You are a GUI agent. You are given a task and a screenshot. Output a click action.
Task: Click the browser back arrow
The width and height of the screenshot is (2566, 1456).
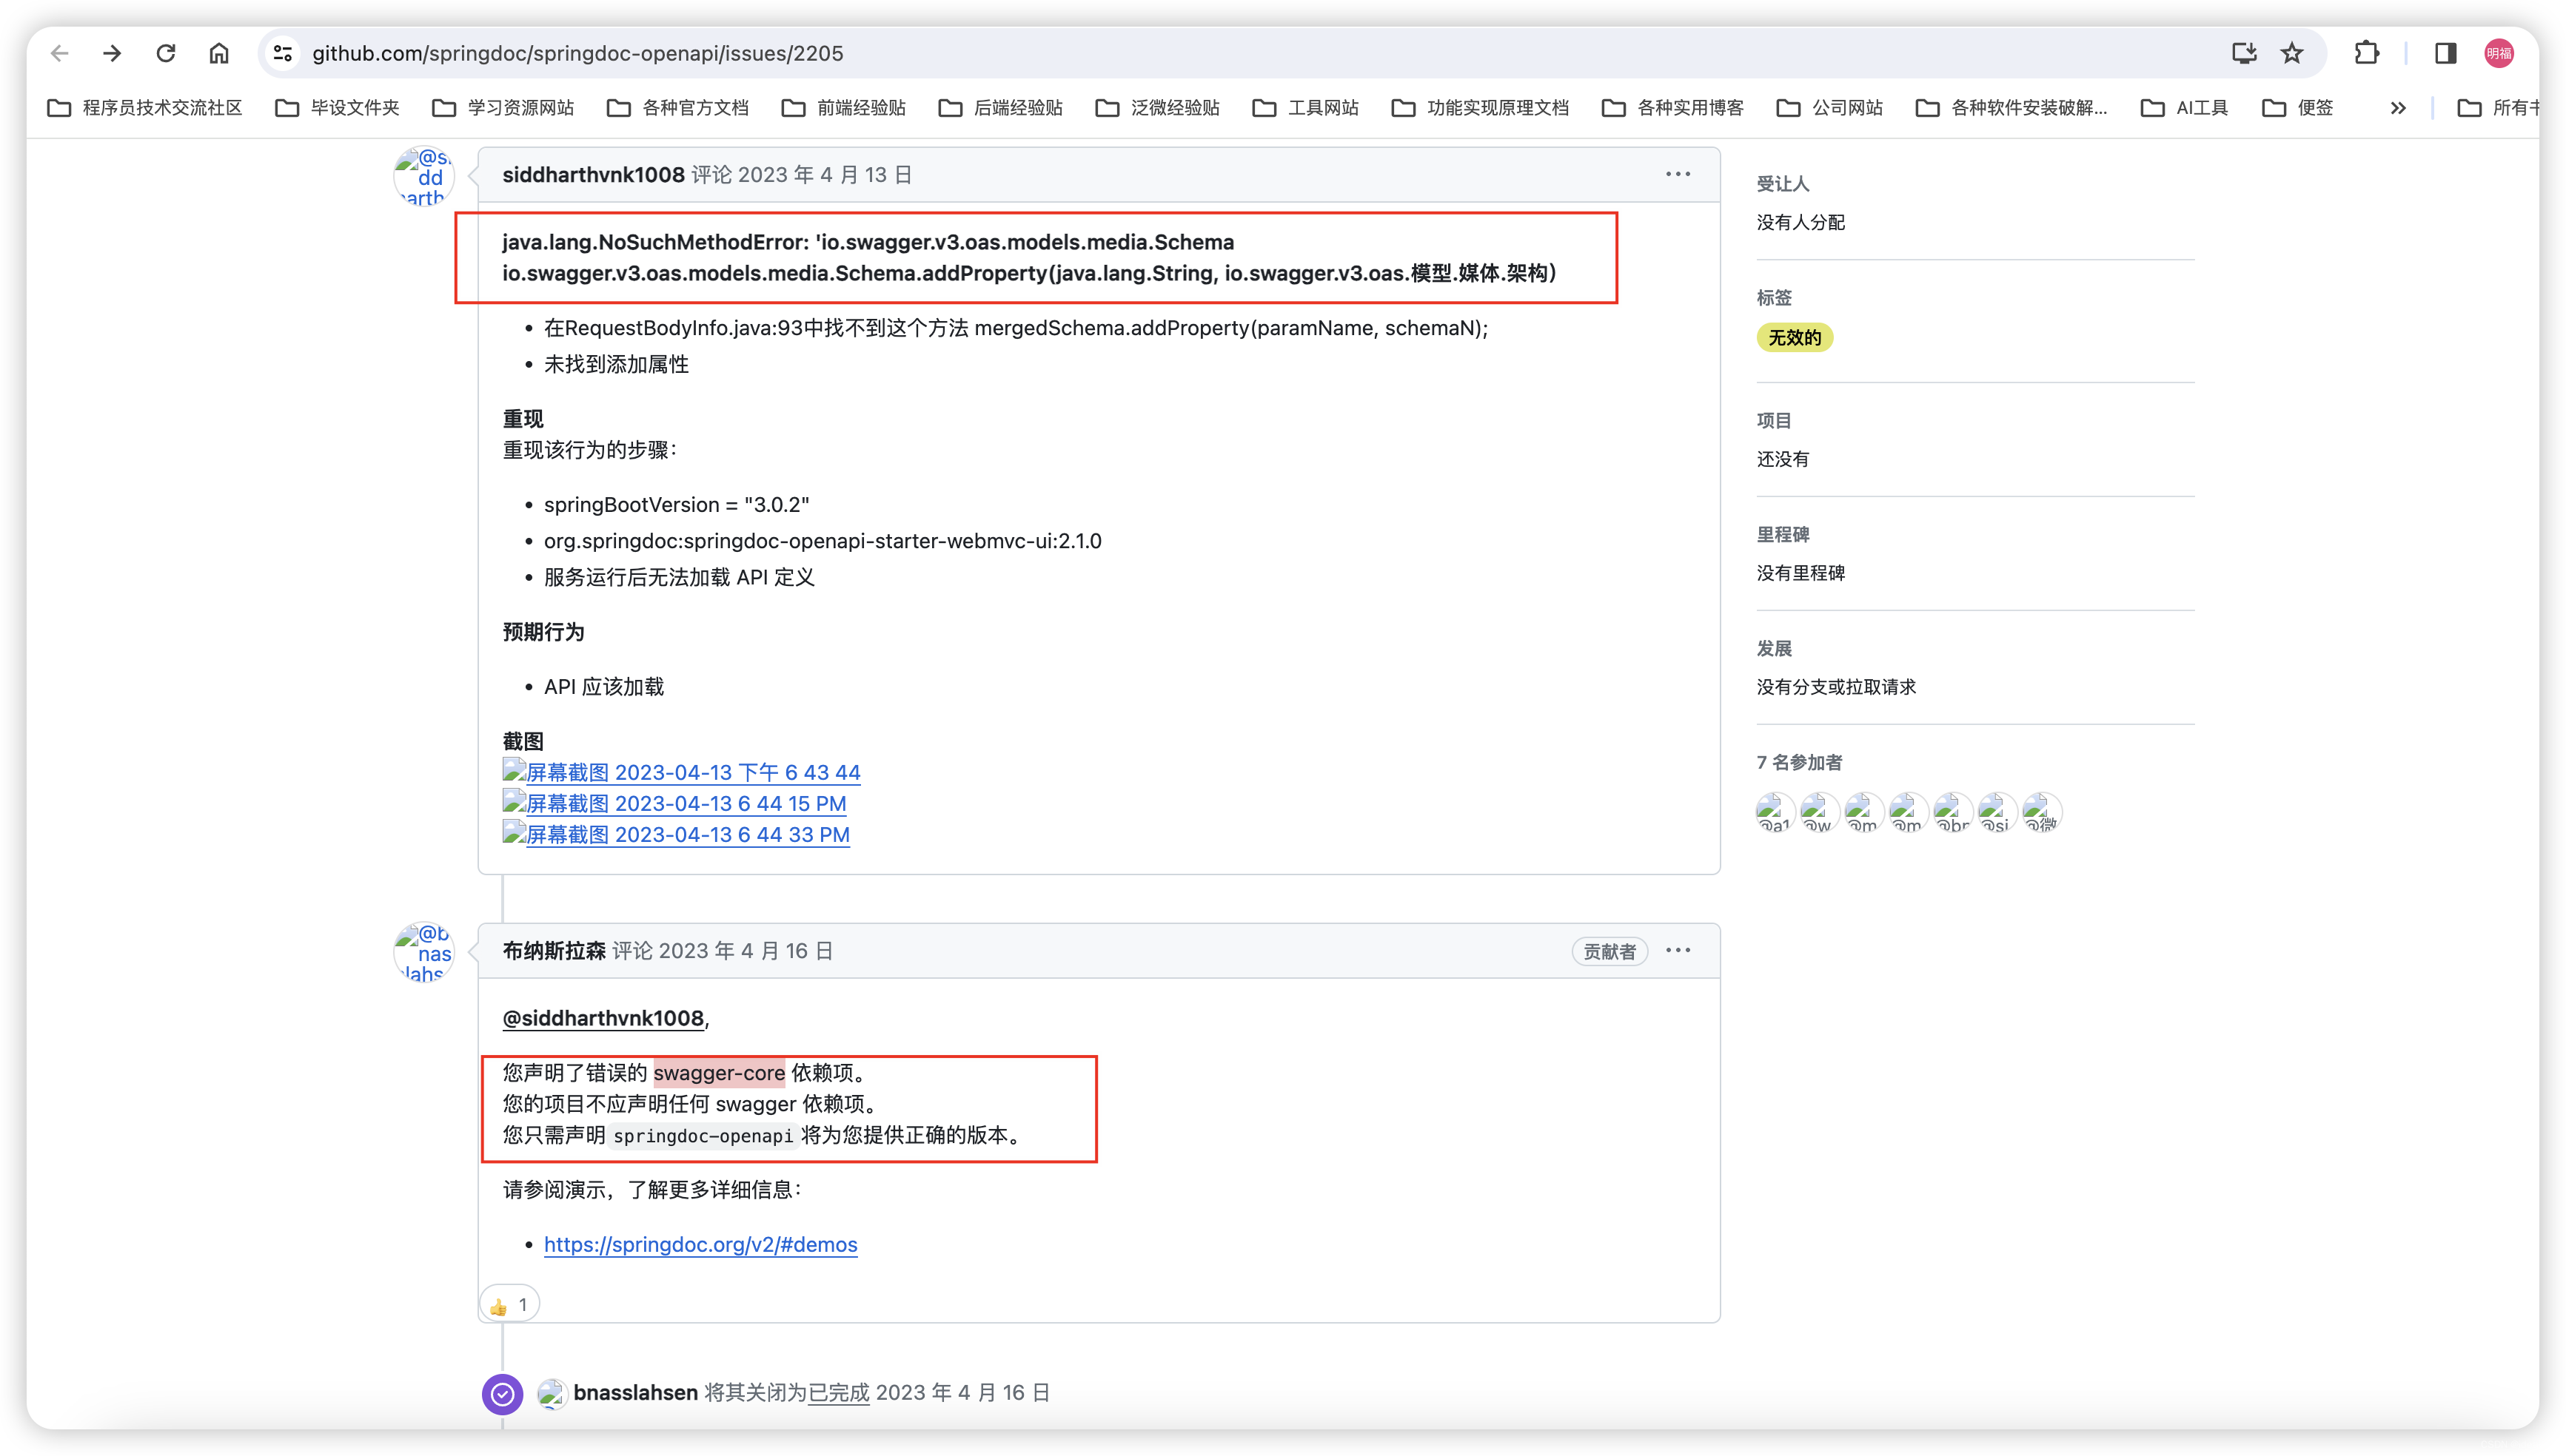point(59,53)
